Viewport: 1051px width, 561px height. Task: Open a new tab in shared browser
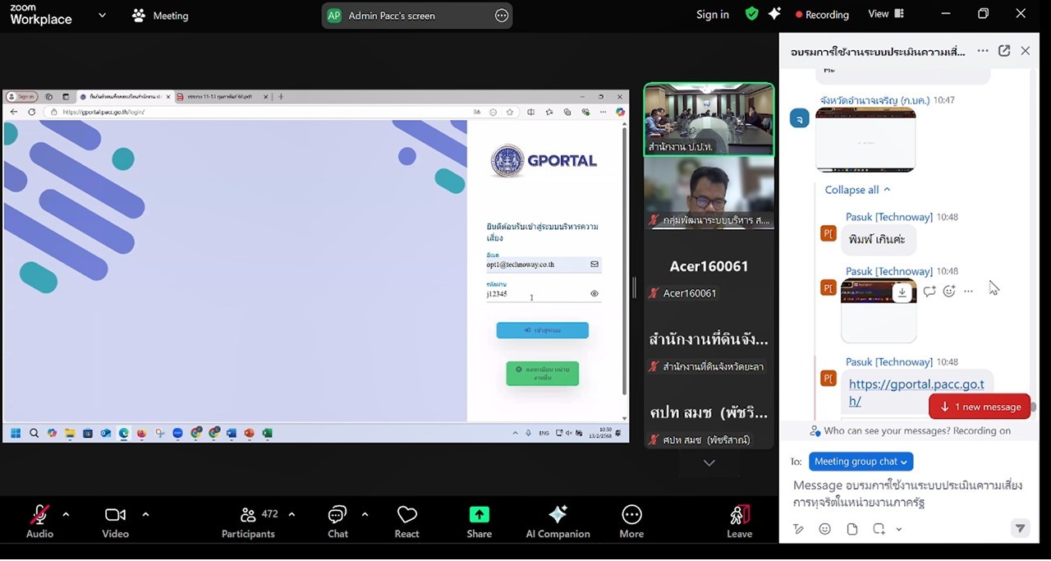pos(281,97)
